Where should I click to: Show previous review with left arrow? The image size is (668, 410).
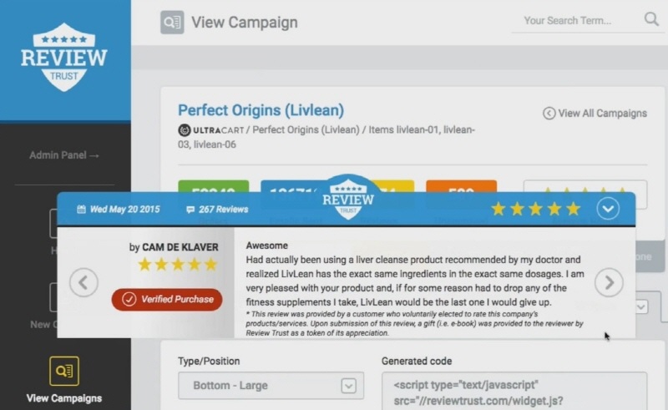(x=84, y=282)
